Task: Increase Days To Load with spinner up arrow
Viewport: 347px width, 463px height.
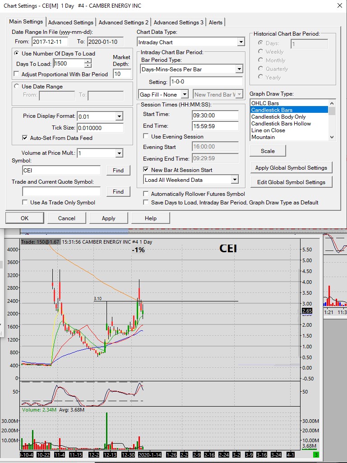Action: click(x=88, y=61)
